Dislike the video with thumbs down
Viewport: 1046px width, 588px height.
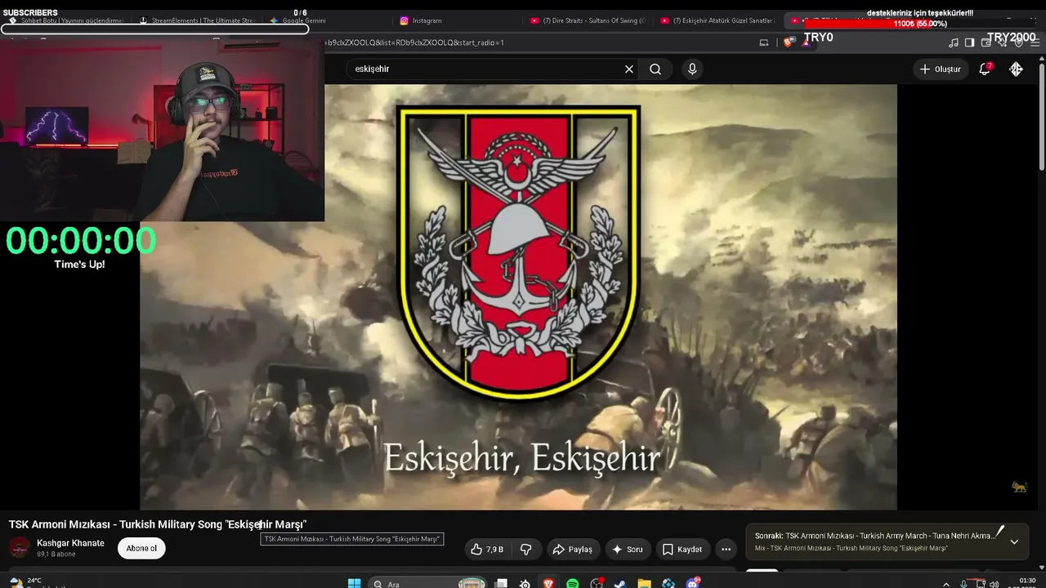[x=525, y=550]
